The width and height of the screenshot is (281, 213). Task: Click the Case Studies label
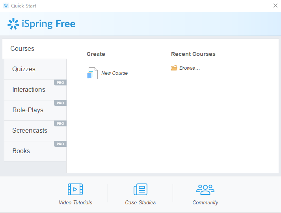140,202
